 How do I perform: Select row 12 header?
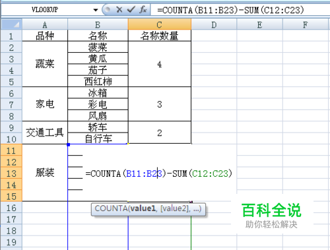pos(11,162)
